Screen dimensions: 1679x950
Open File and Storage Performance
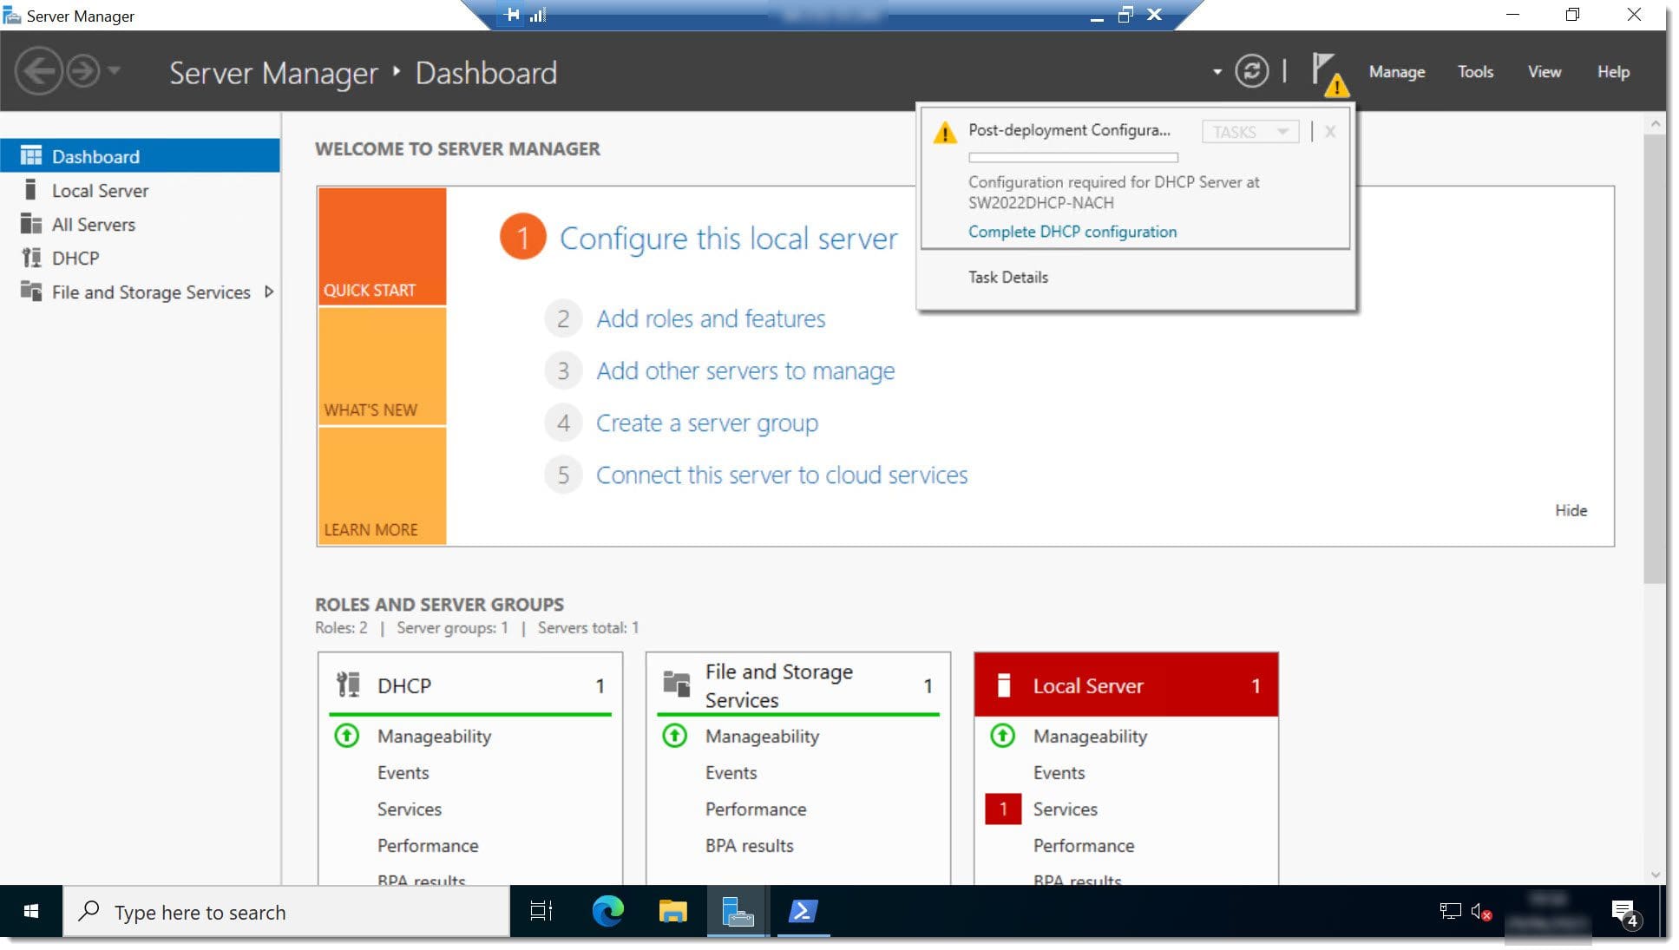point(755,809)
